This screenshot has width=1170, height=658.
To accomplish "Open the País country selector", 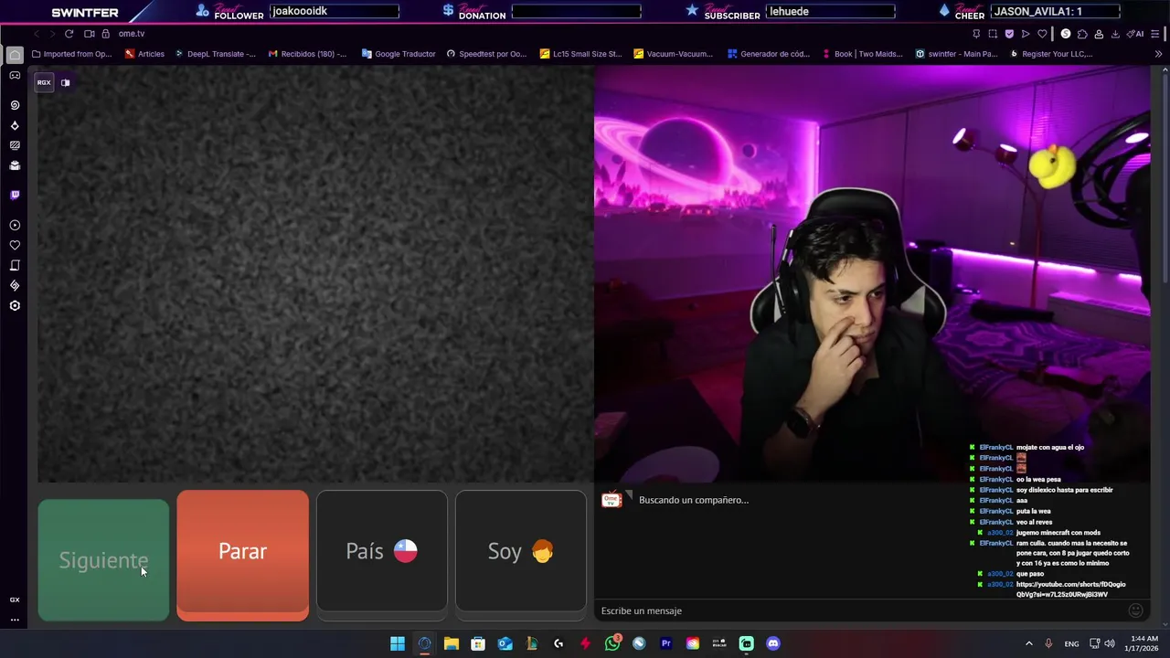I will click(x=382, y=551).
